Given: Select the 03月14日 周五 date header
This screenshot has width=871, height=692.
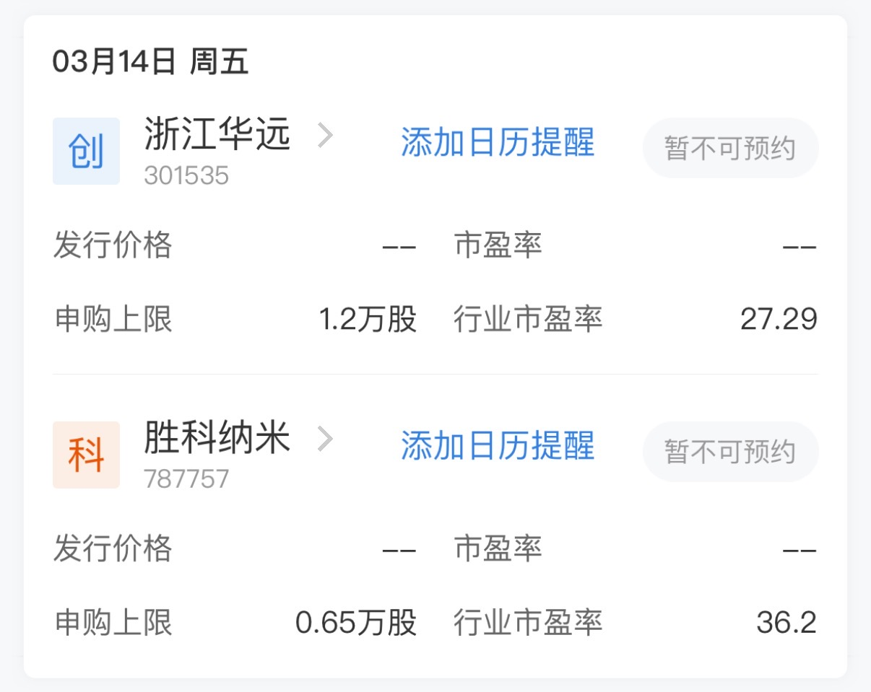Looking at the screenshot, I should (150, 62).
